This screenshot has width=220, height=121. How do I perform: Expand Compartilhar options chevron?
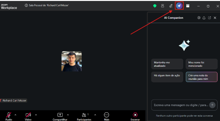click(x=68, y=115)
